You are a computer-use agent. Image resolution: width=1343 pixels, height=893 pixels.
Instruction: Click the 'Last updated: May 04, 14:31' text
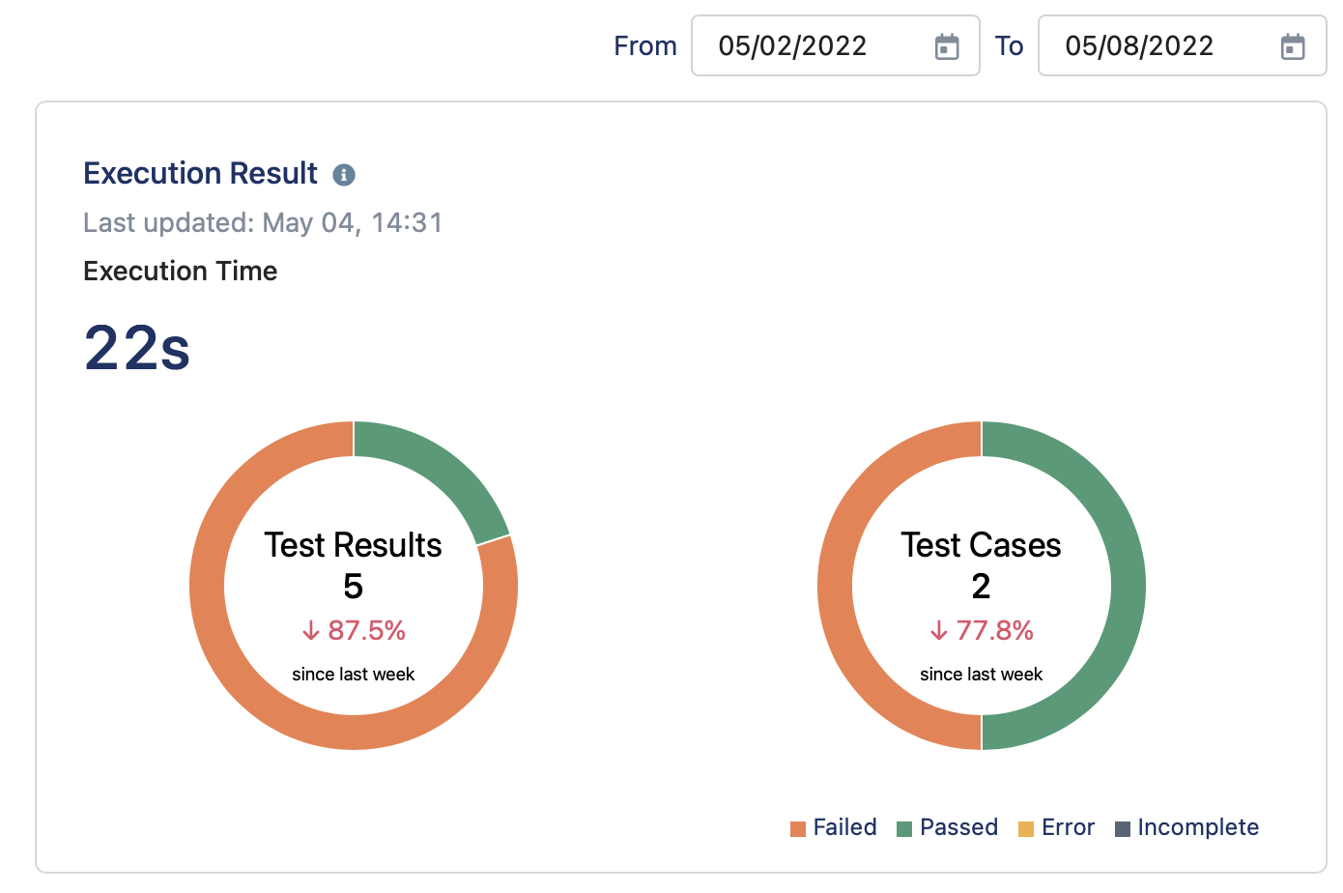(263, 222)
